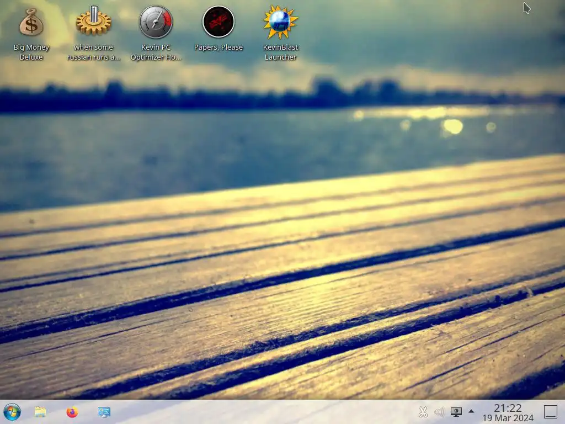Click the date '19 Mar 2024'
Image resolution: width=565 pixels, height=424 pixels.
[508, 418]
